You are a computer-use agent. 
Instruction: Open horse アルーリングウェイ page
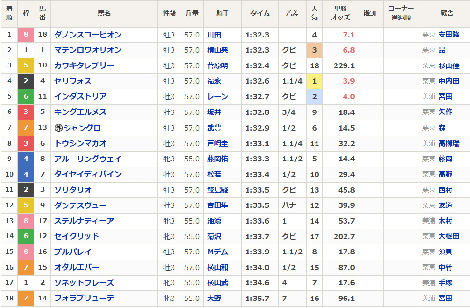coord(88,159)
